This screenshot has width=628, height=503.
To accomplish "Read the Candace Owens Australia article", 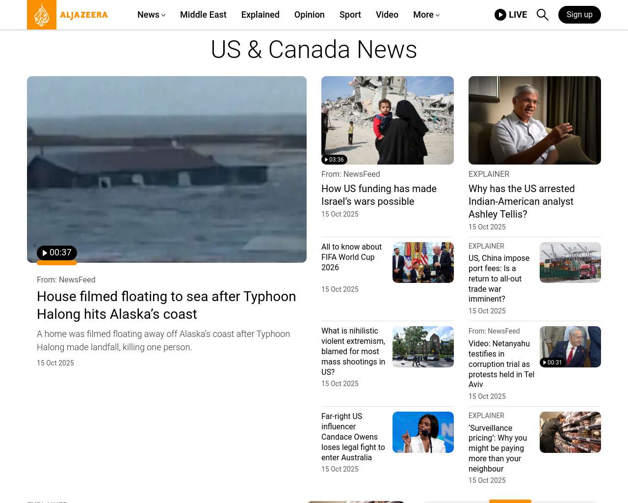I will point(353,437).
